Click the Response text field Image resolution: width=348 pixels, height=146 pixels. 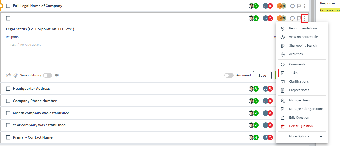point(141,52)
